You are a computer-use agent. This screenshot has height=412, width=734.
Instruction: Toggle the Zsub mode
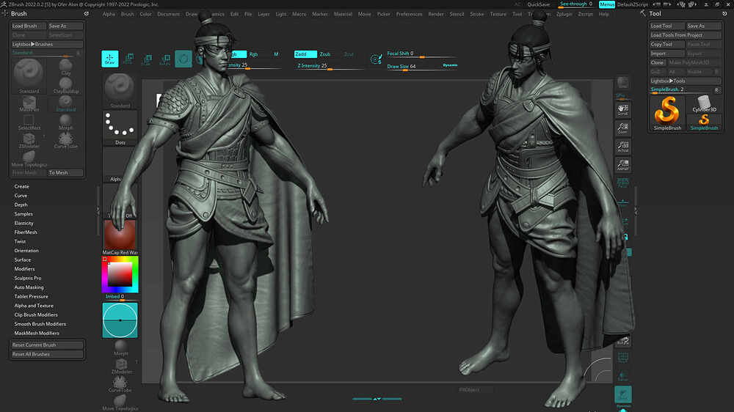[325, 54]
